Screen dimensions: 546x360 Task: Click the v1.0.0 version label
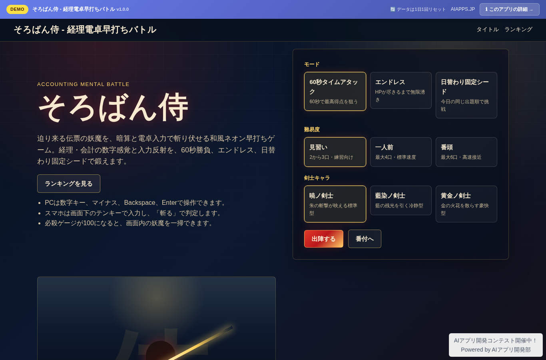(123, 9)
